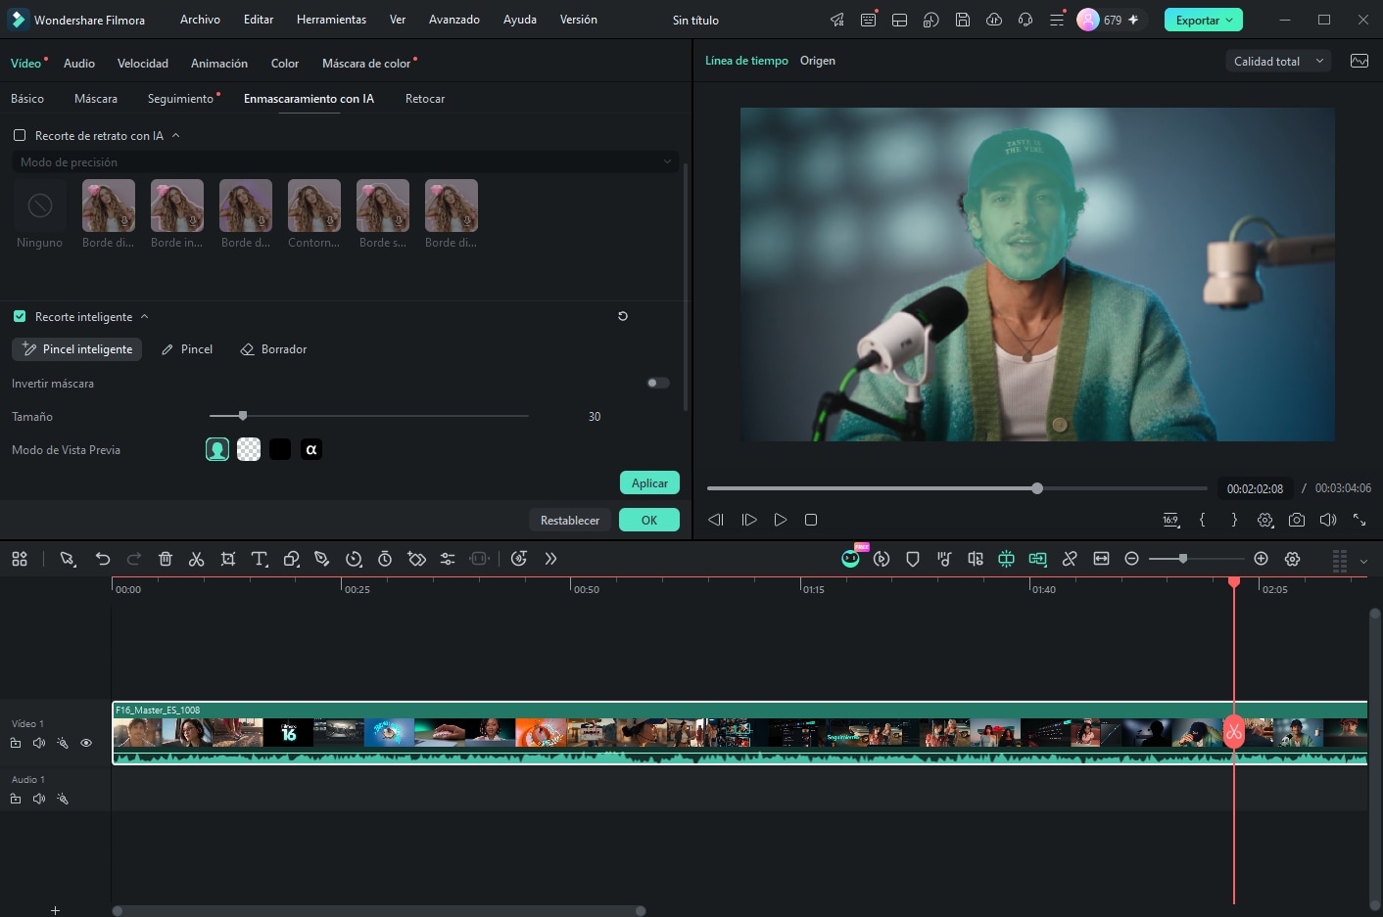Click the Restablecer button
Image resolution: width=1383 pixels, height=917 pixels.
(x=570, y=520)
